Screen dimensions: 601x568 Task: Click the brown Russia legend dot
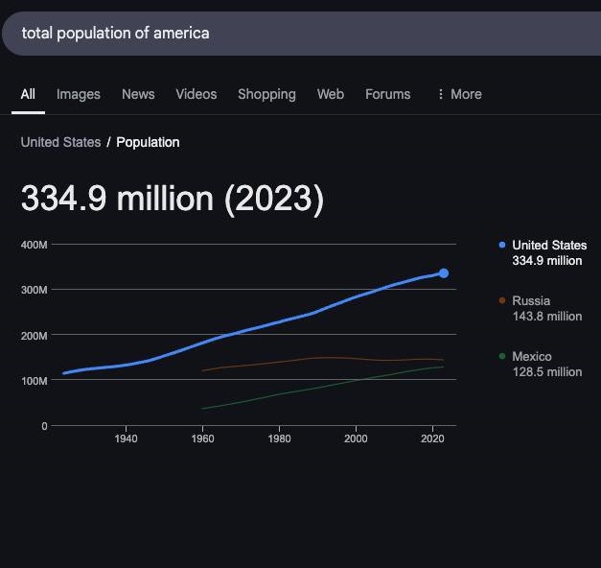click(x=502, y=301)
